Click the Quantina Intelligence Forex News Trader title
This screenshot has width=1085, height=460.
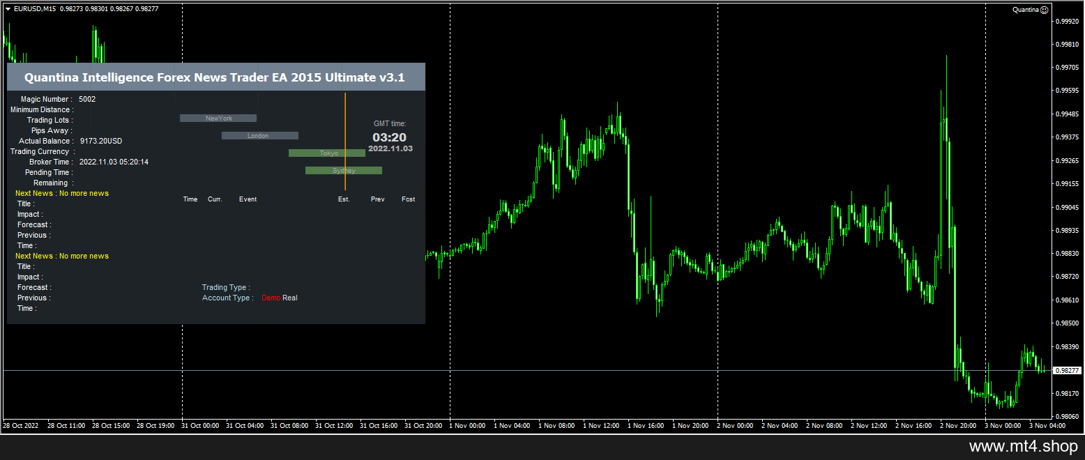pos(215,77)
